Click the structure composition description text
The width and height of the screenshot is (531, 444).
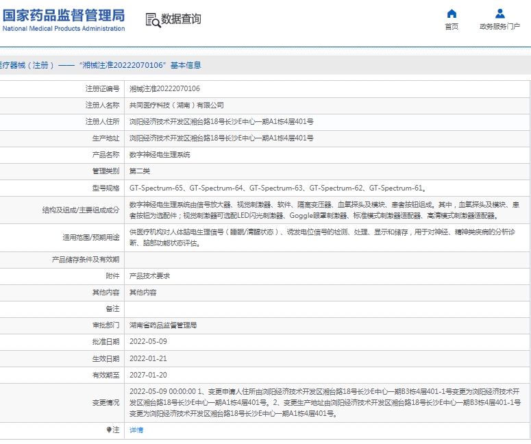click(x=325, y=210)
